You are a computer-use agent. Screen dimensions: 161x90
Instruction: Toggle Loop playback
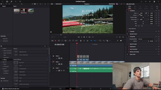click(93, 37)
